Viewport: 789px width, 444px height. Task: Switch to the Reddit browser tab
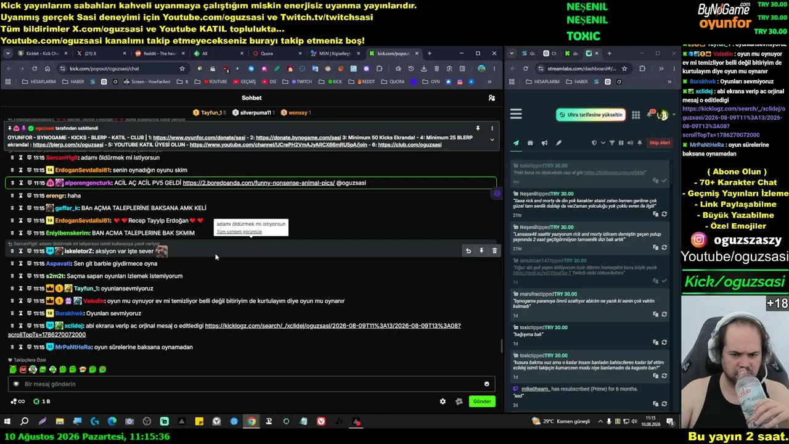[158, 54]
